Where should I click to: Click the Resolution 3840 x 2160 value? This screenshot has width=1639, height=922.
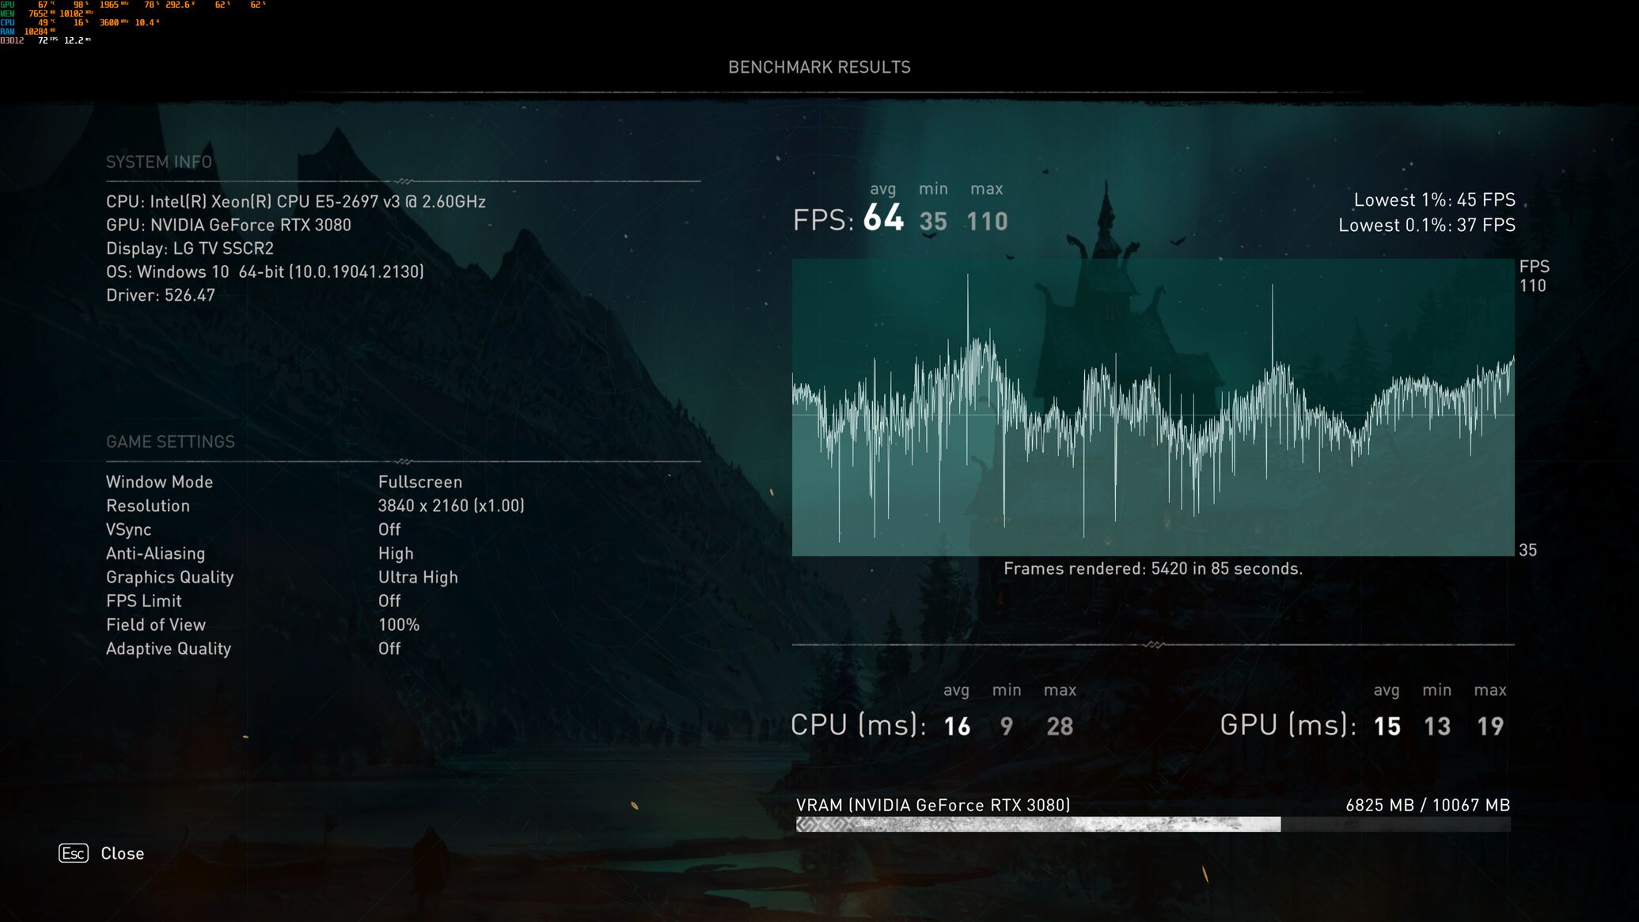pos(450,506)
